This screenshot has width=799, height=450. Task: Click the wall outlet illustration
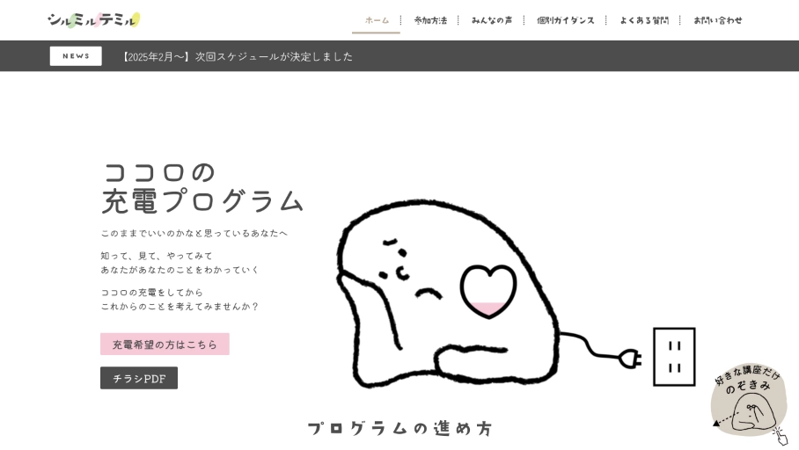coord(674,357)
